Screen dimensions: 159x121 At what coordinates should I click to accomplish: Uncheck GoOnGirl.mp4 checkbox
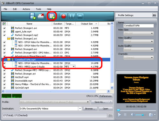pos(4,88)
